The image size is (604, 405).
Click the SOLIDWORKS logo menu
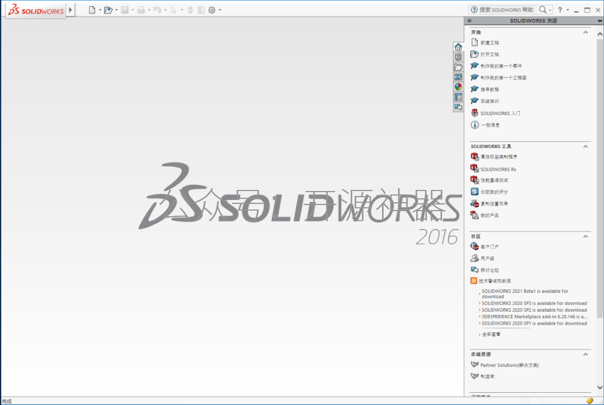tap(36, 11)
